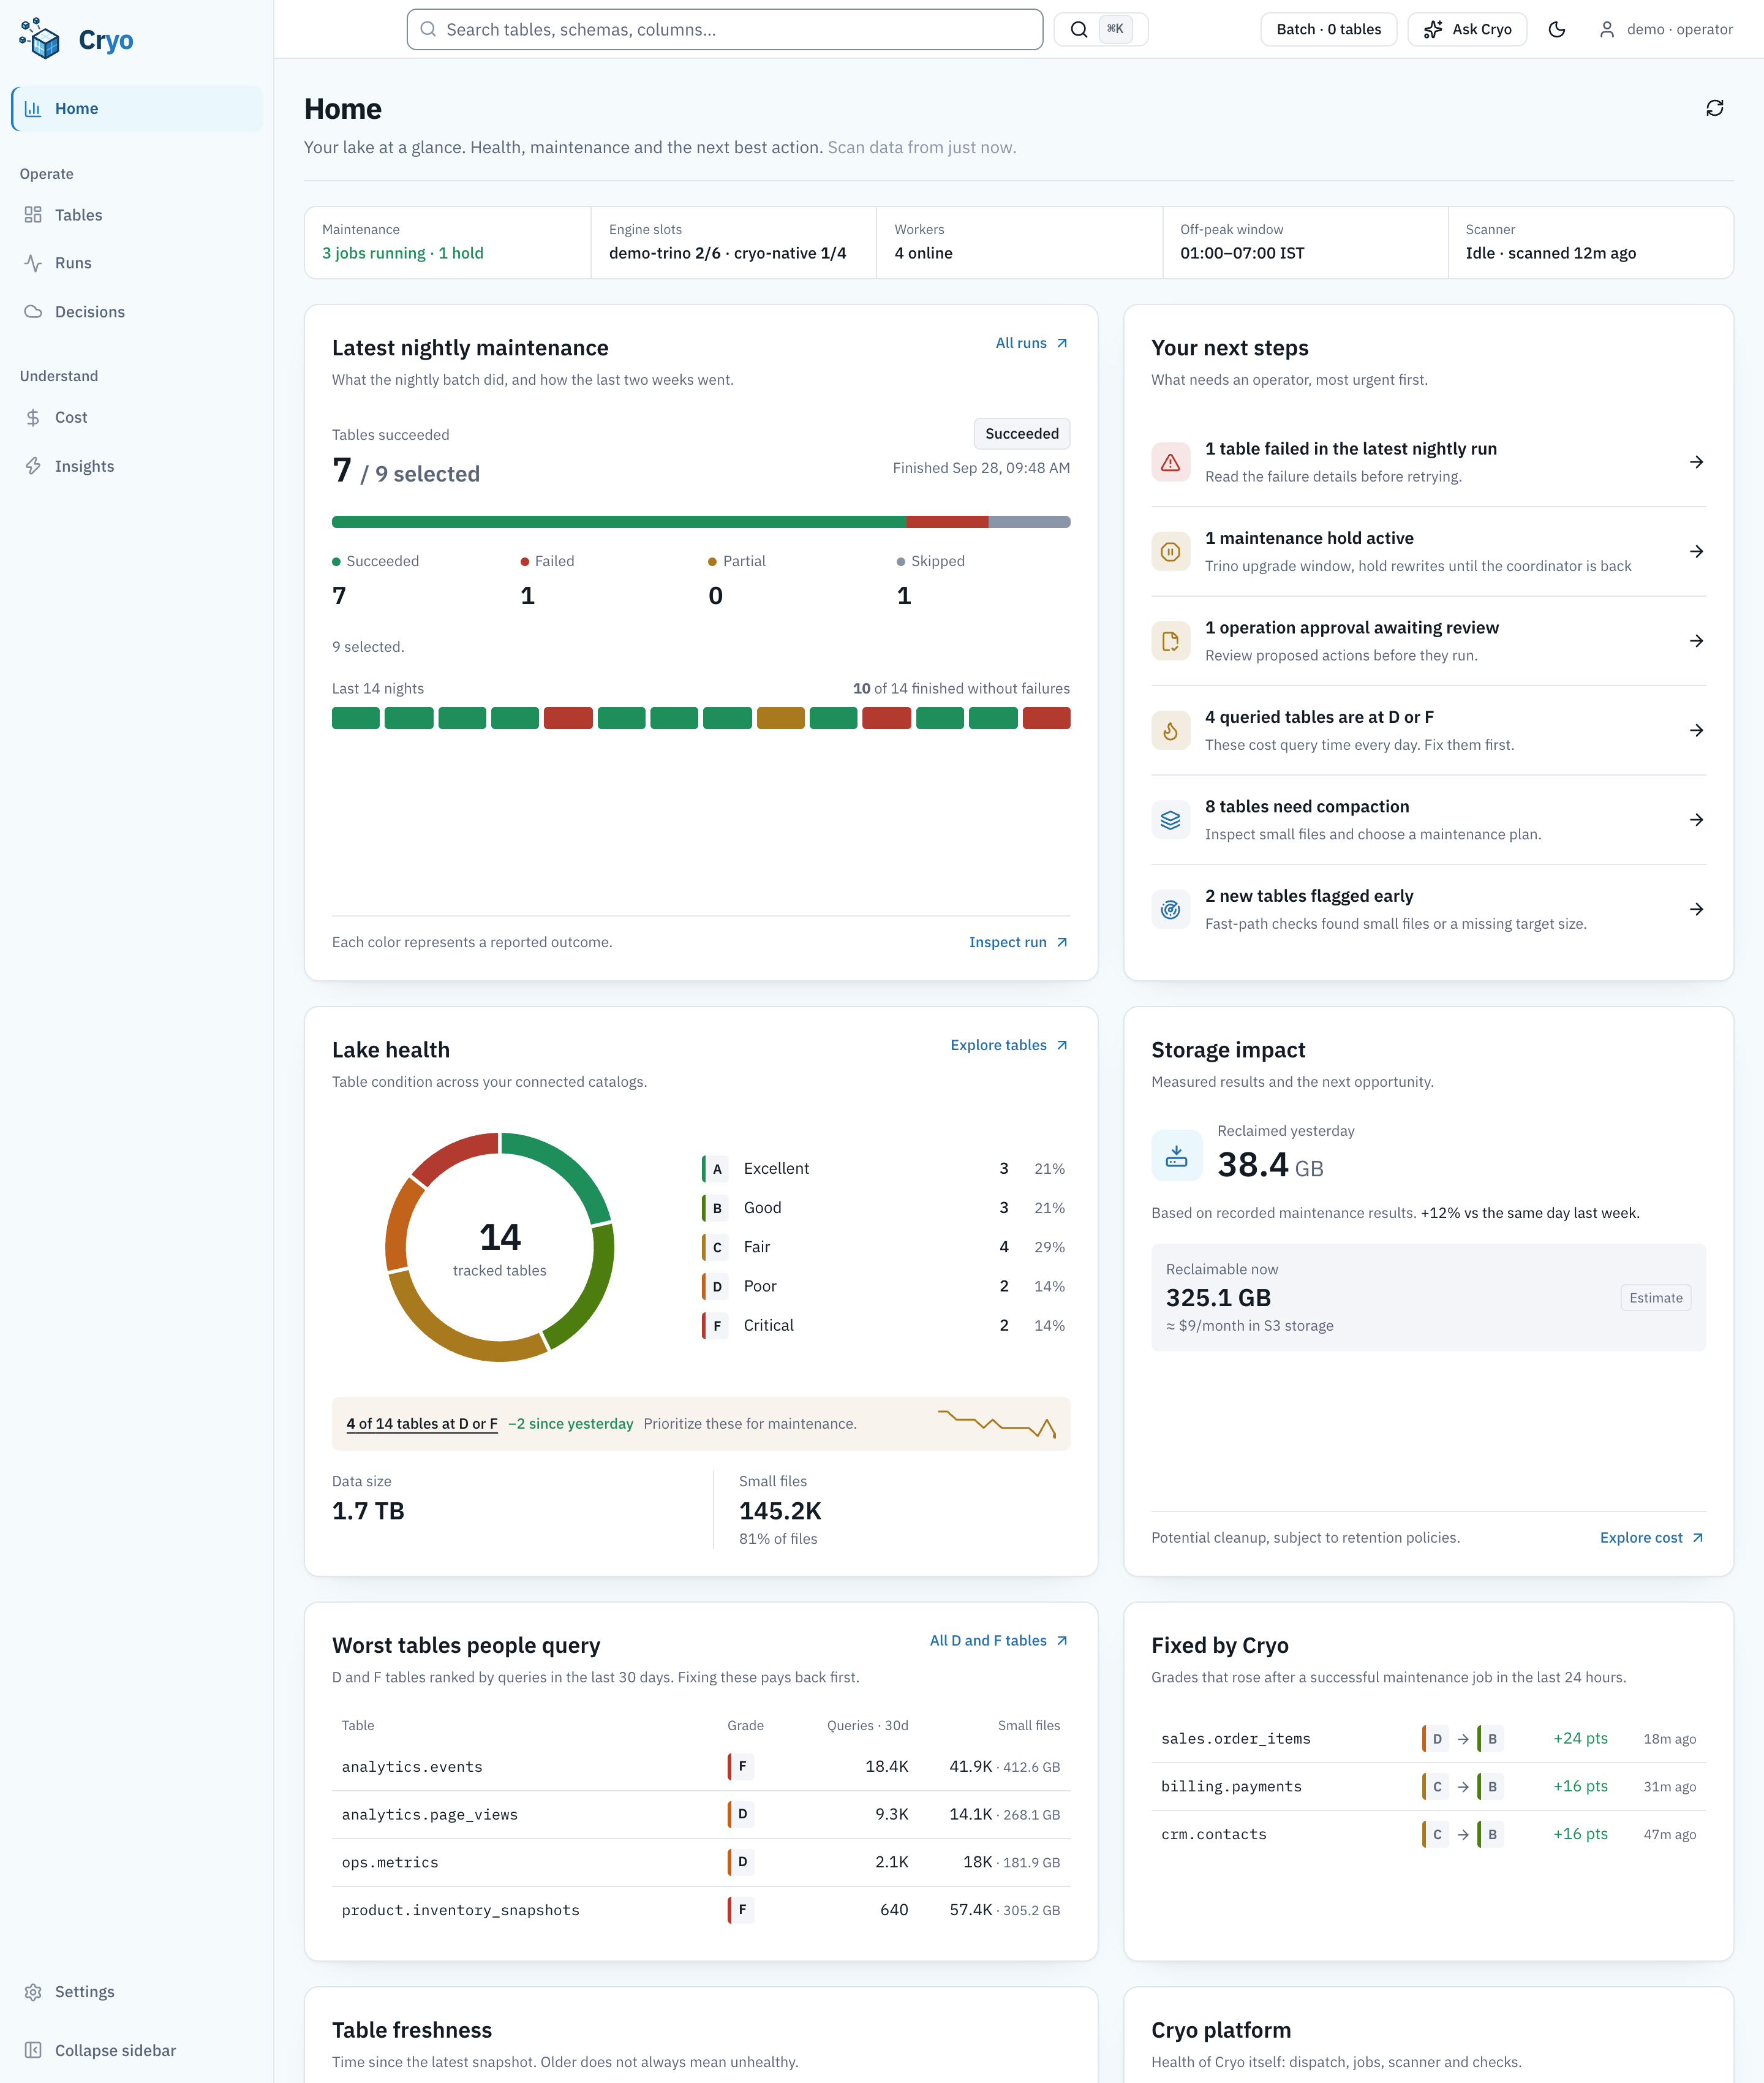
Task: Click Inspect run link
Action: 1019,942
